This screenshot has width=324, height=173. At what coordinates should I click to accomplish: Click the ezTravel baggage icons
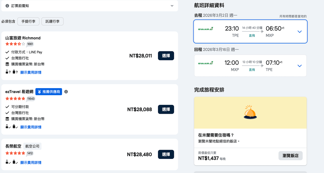pyautogui.click(x=12, y=127)
